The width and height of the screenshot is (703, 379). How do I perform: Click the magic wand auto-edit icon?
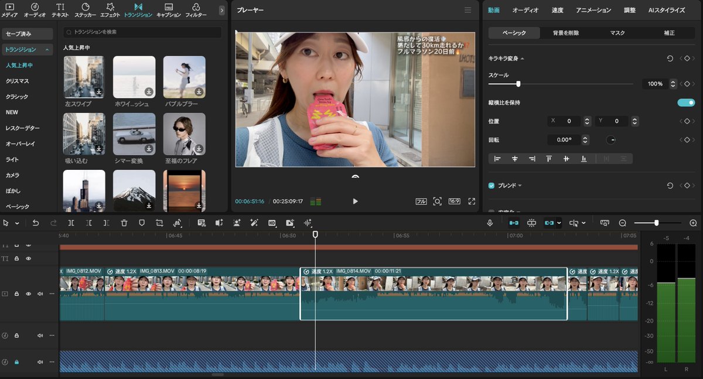pyautogui.click(x=254, y=223)
